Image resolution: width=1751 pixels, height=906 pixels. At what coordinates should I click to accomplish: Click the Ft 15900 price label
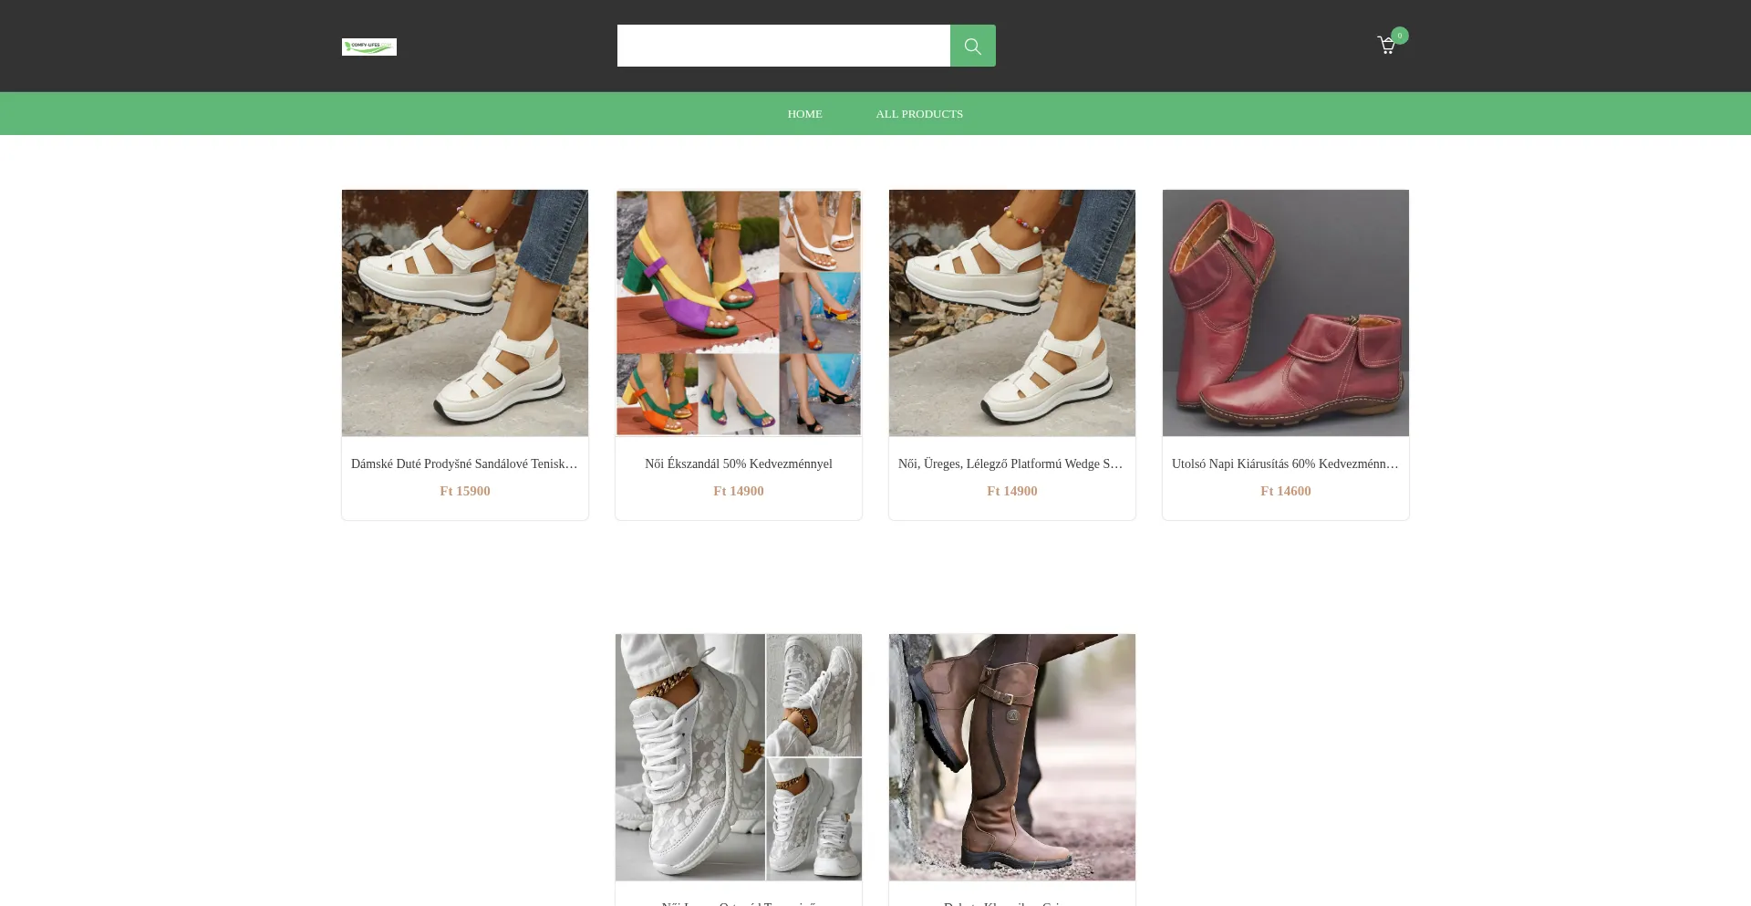pos(464,491)
